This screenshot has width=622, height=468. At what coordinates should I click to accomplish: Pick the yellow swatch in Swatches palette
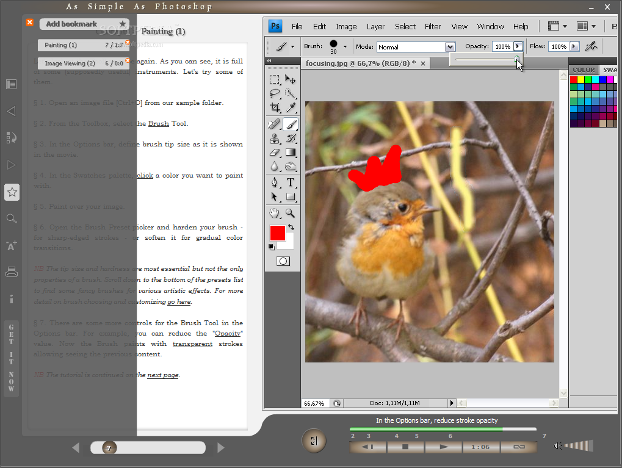click(580, 80)
